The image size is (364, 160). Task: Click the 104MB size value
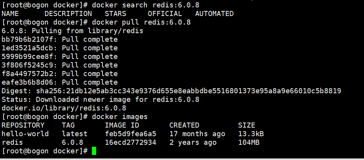[x=249, y=142]
